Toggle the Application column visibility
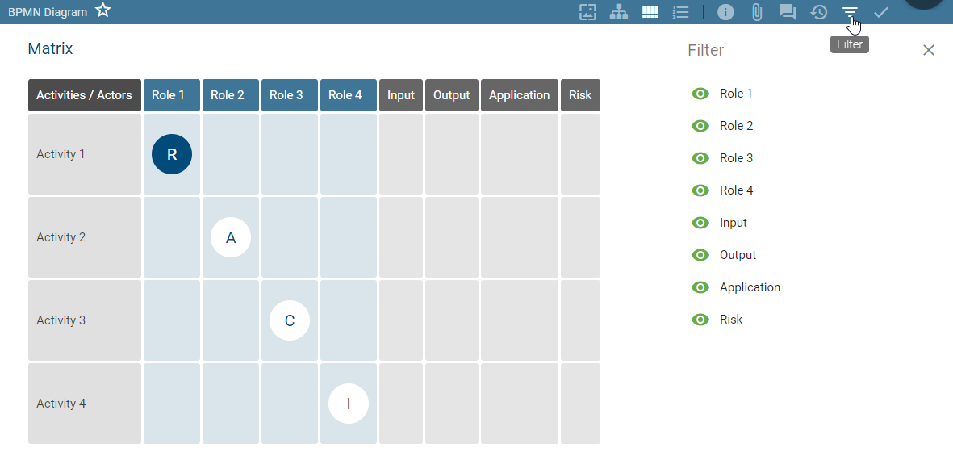Image resolution: width=953 pixels, height=456 pixels. tap(700, 287)
